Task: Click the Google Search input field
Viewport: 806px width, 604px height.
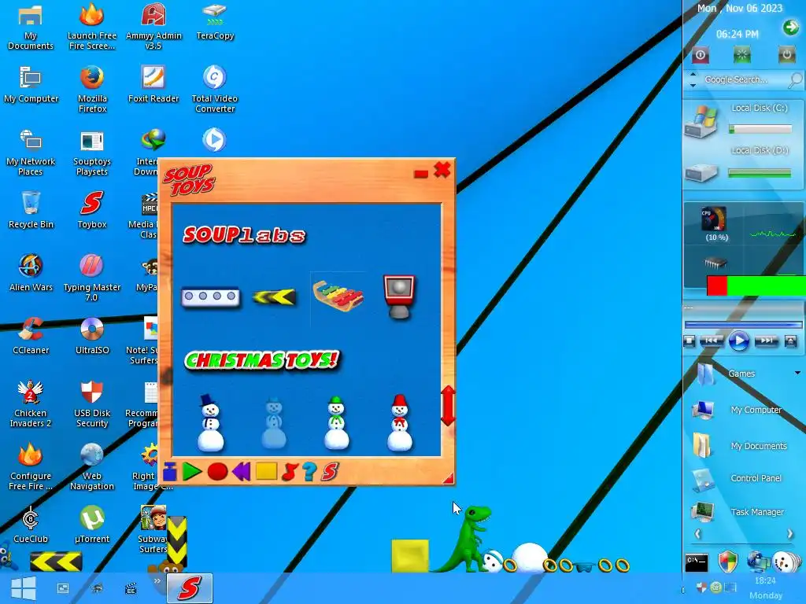Action: [x=743, y=79]
